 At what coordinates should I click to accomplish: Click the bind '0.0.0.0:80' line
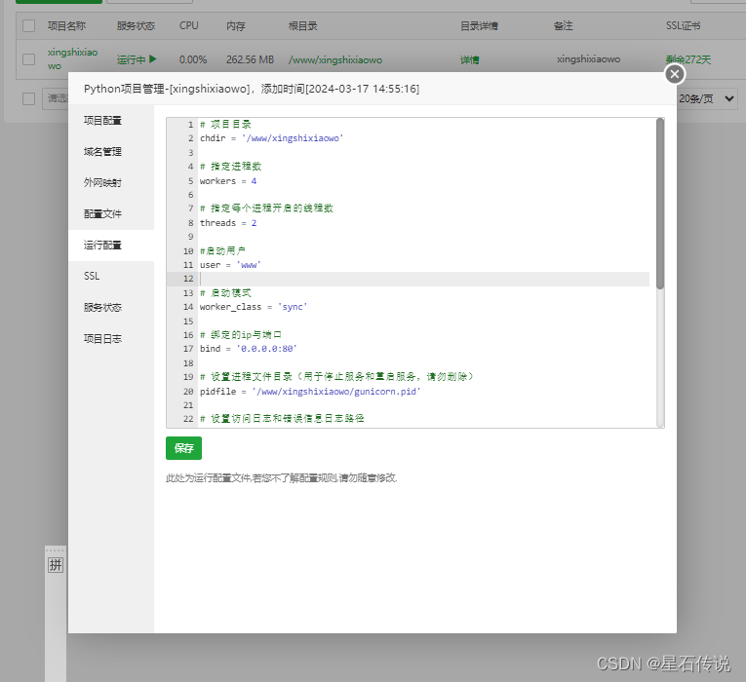pos(248,349)
